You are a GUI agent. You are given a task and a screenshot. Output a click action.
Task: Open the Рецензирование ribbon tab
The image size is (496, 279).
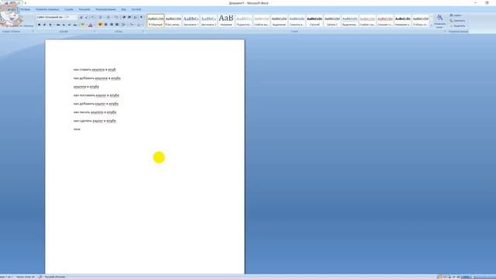[105, 9]
